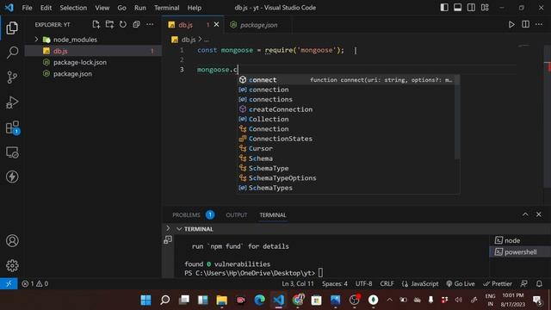Open Microsoft Edge from taskbar

(x=259, y=300)
